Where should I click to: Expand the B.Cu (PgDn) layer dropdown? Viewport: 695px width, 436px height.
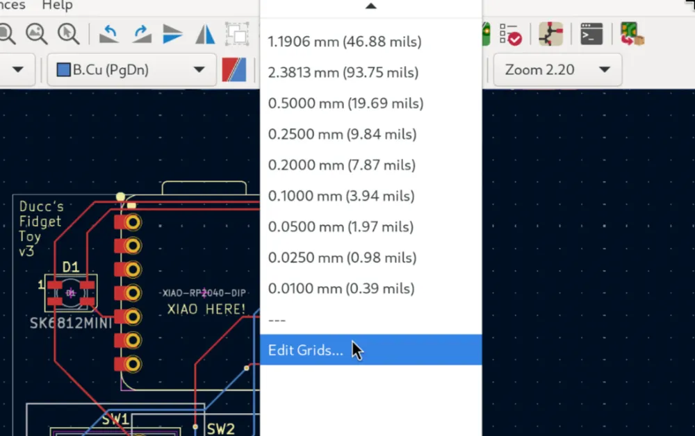point(199,70)
